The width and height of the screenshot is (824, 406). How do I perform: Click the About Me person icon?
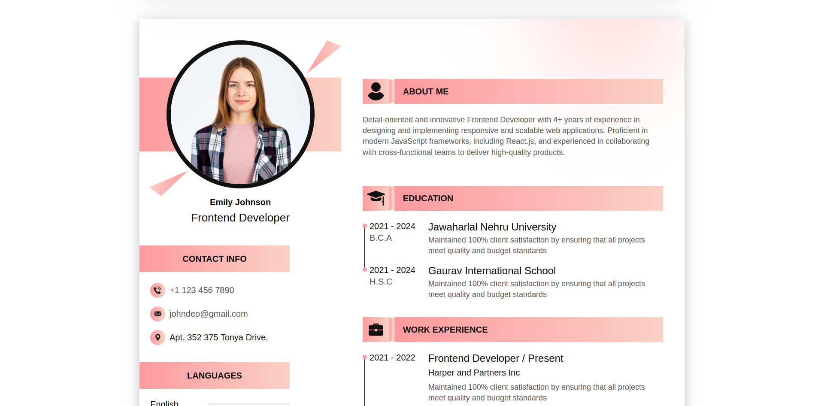[x=376, y=91]
